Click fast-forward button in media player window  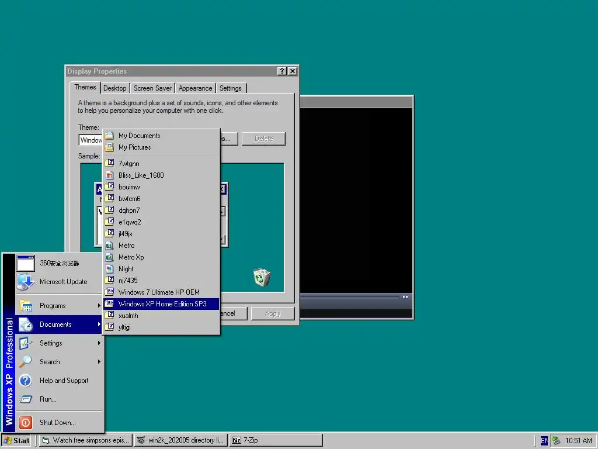[x=405, y=296]
